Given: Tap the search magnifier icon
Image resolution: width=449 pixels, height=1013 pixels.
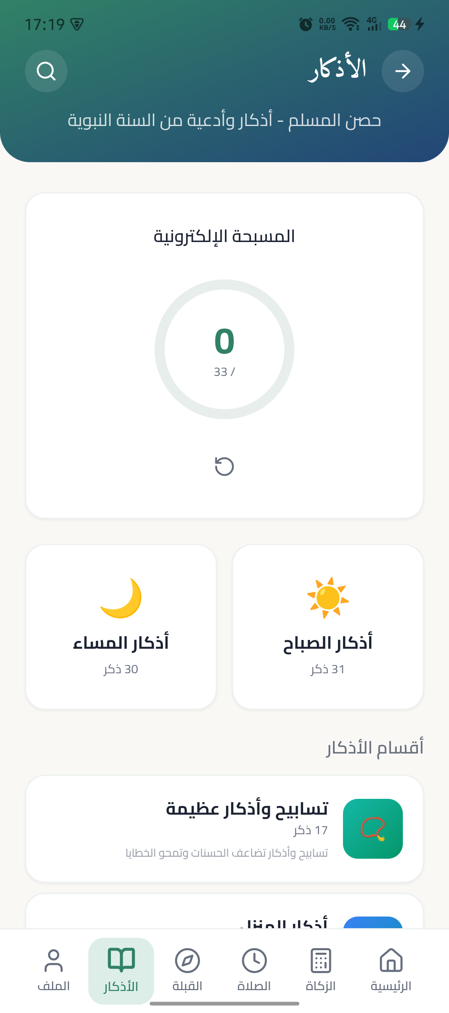Looking at the screenshot, I should point(46,71).
